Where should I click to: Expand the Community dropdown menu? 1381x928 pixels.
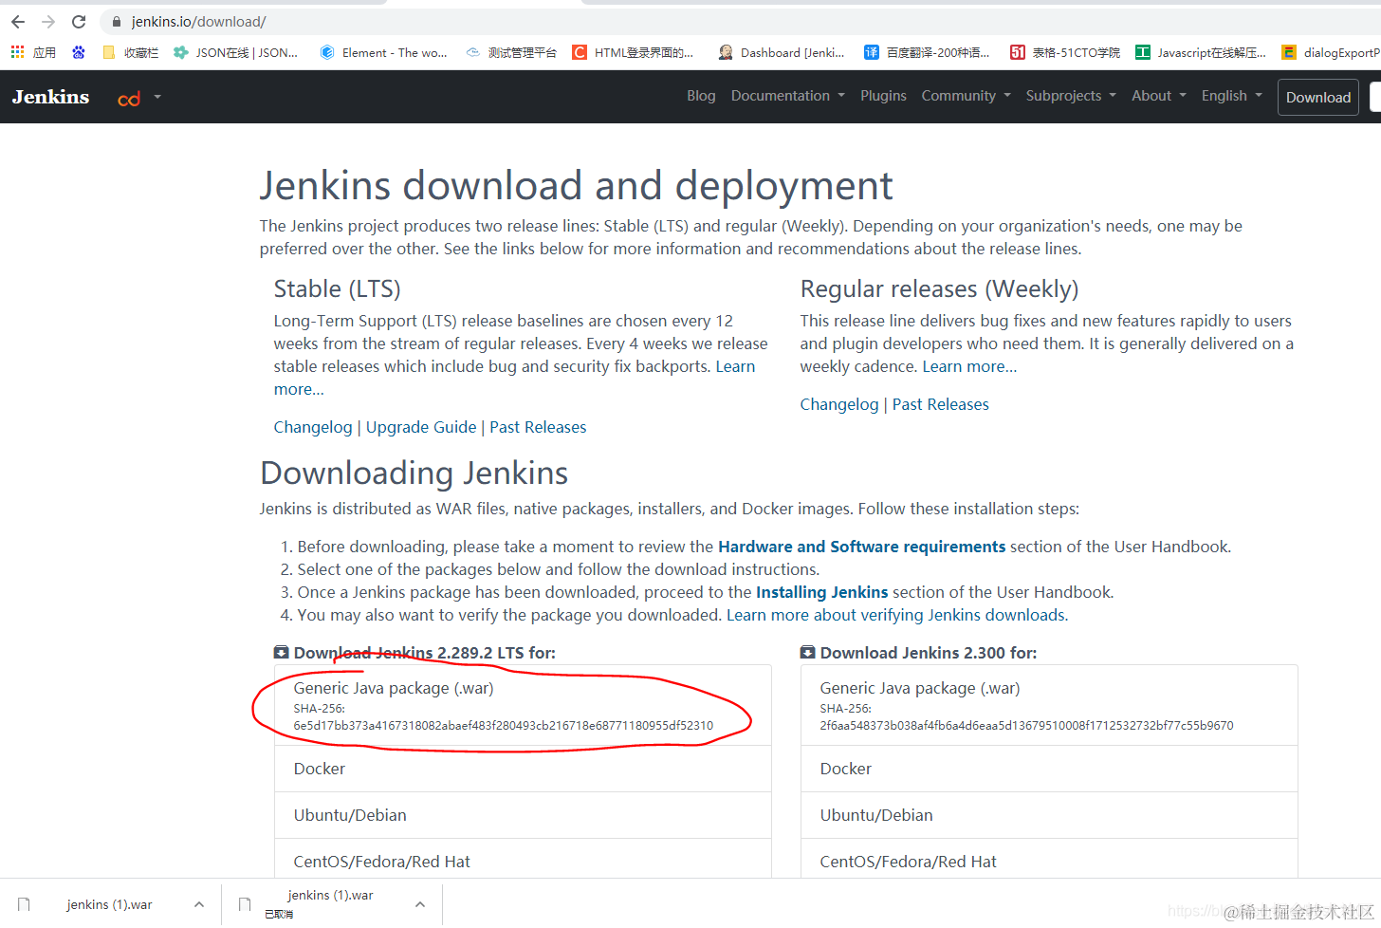coord(966,96)
